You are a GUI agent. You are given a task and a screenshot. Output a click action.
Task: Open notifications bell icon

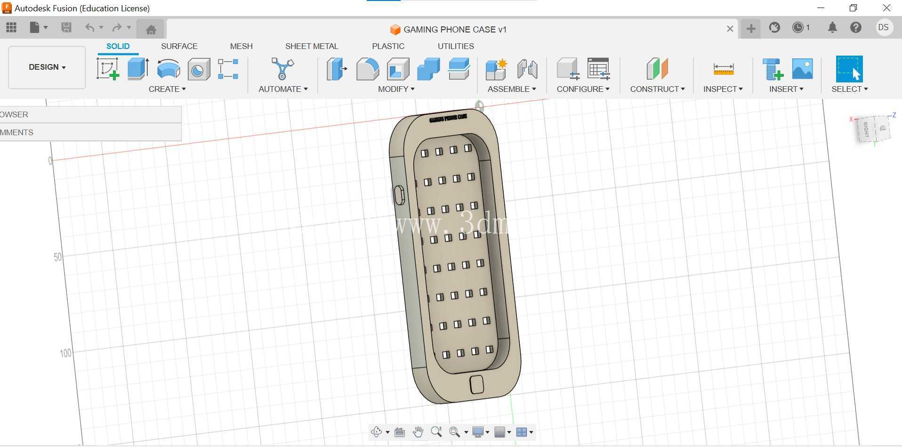point(832,28)
